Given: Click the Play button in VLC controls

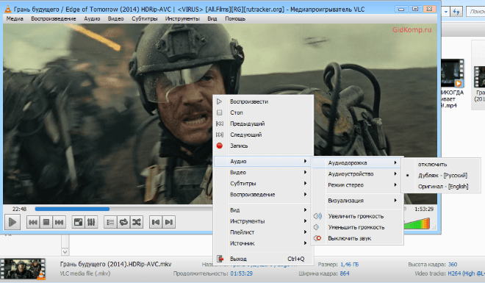Looking at the screenshot, I should click(x=12, y=222).
